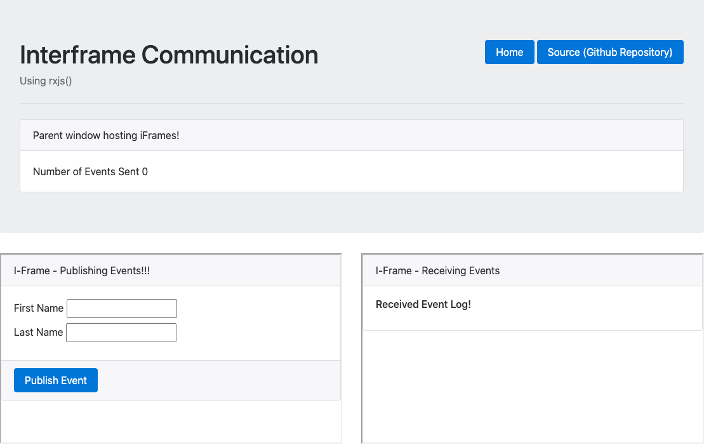Click the I-Frame Publishing Events panel header
Screen dimensions: 704x445
[x=82, y=270]
